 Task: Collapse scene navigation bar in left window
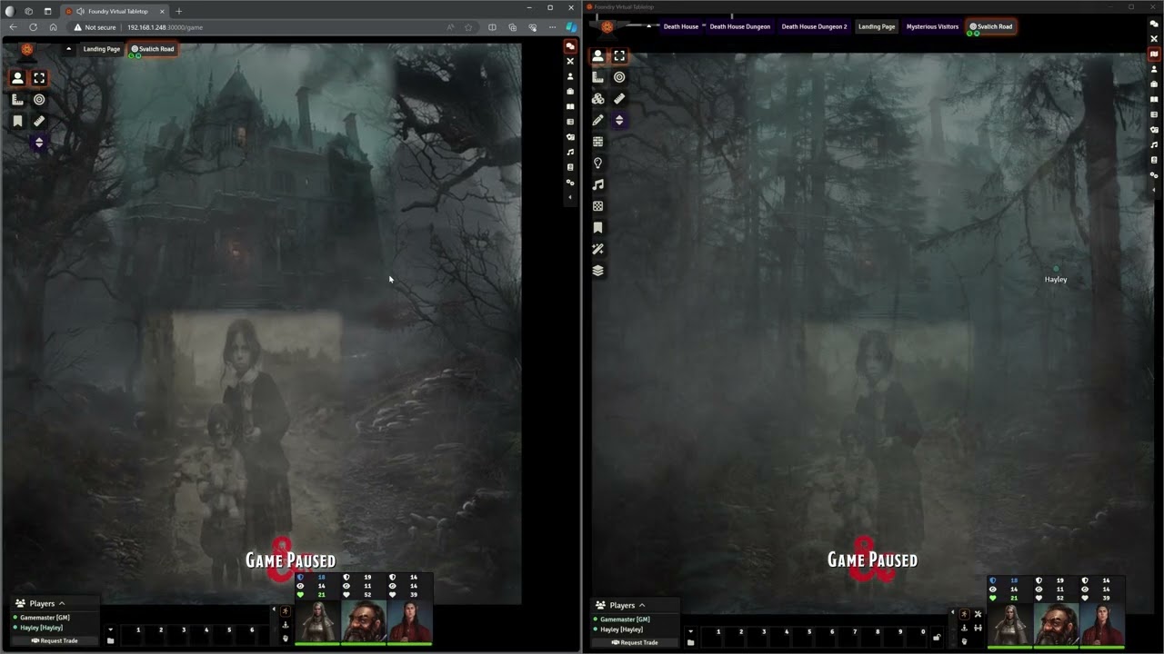(x=68, y=49)
